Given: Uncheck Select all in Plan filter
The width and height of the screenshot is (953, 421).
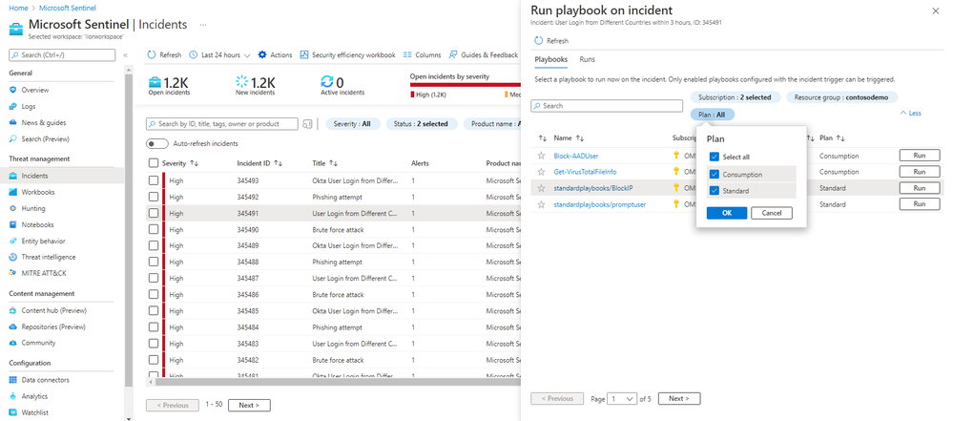Looking at the screenshot, I should (715, 157).
